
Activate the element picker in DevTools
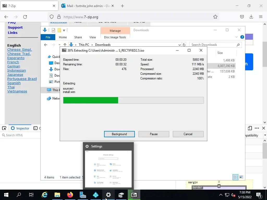click(x=4, y=128)
